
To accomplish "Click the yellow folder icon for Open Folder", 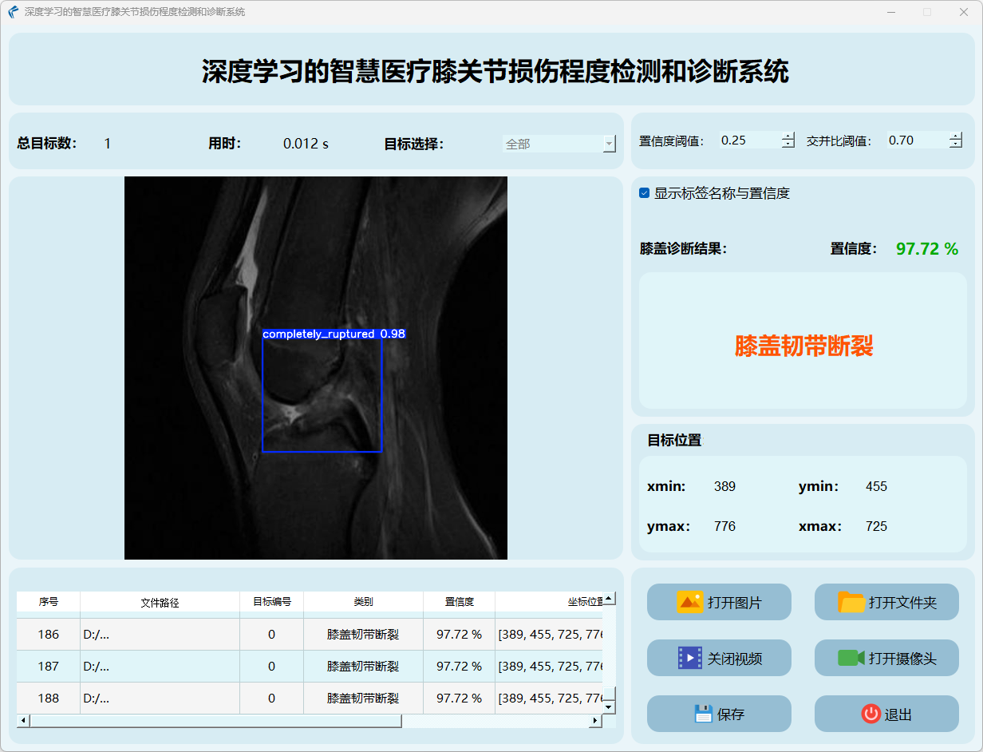I will pos(851,602).
